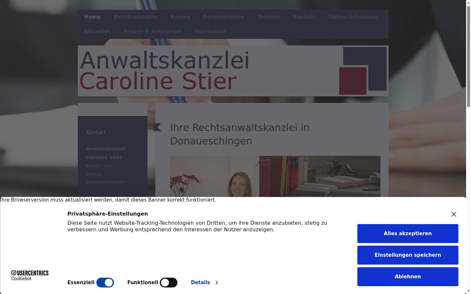Go to the Aktuelles page
This screenshot has width=471, height=294.
[x=97, y=31]
